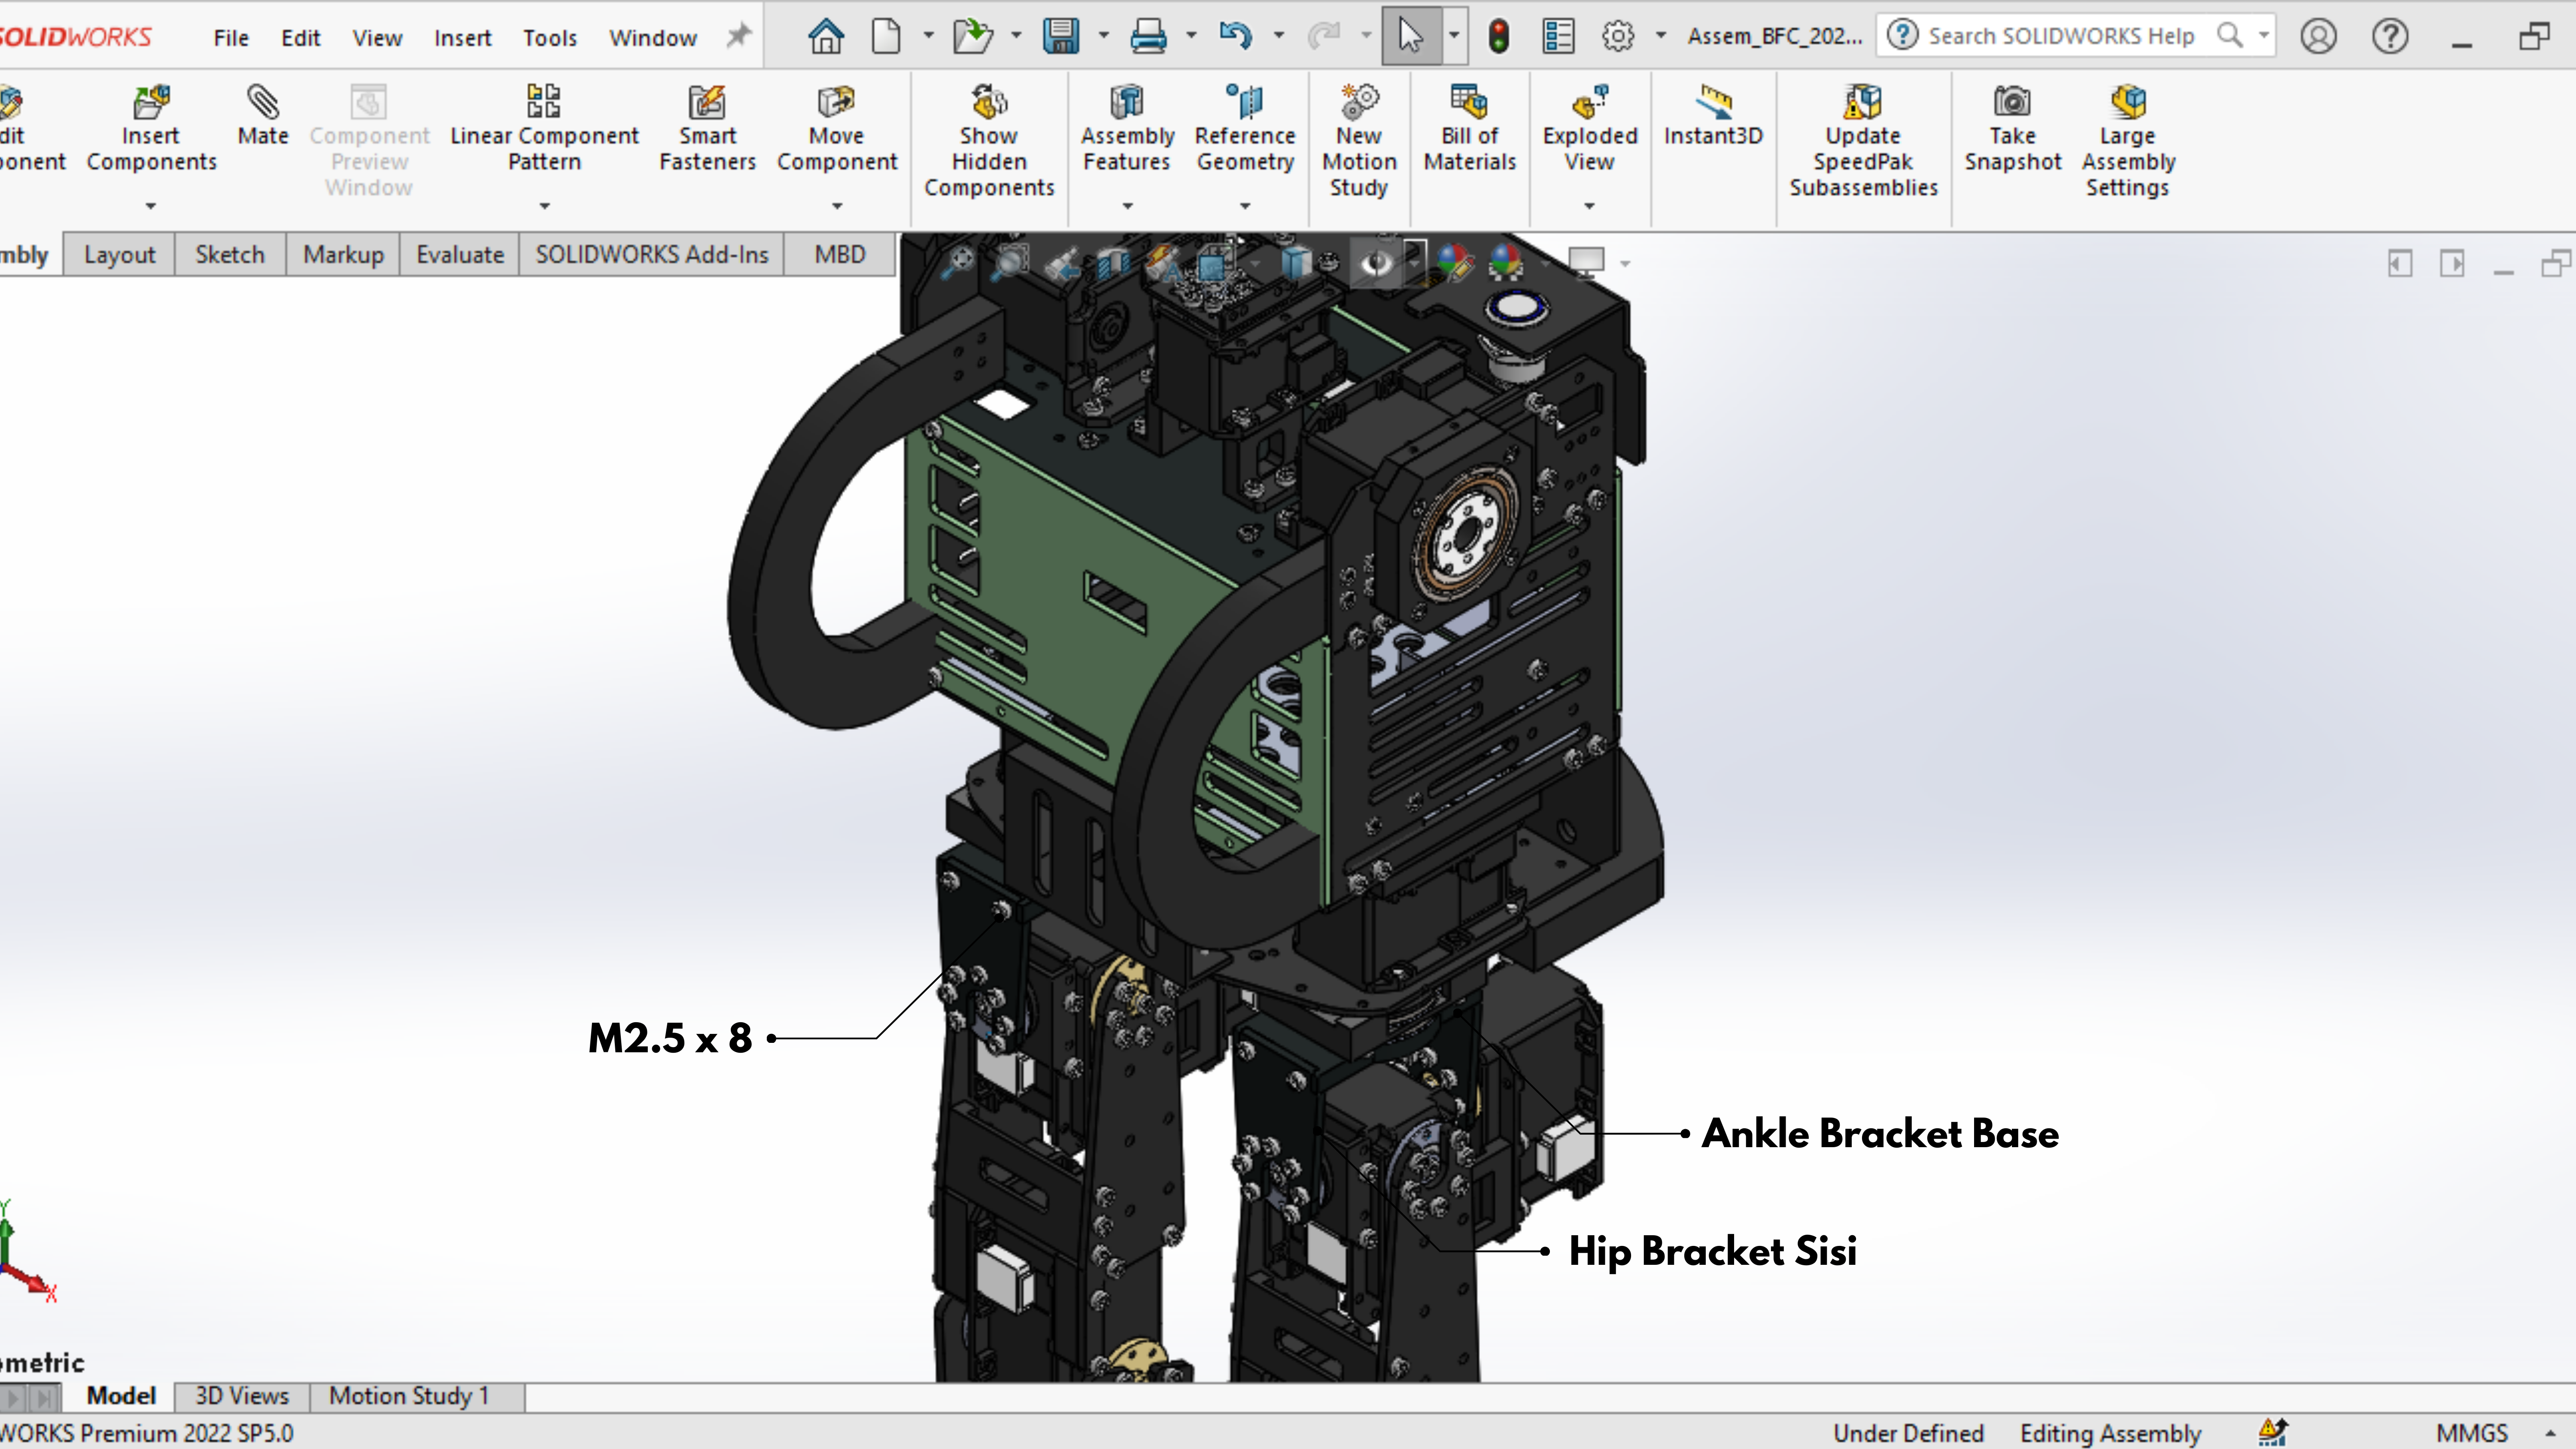Rebuild the model with traffic light icon
The height and width of the screenshot is (1449, 2576).
[x=1498, y=37]
